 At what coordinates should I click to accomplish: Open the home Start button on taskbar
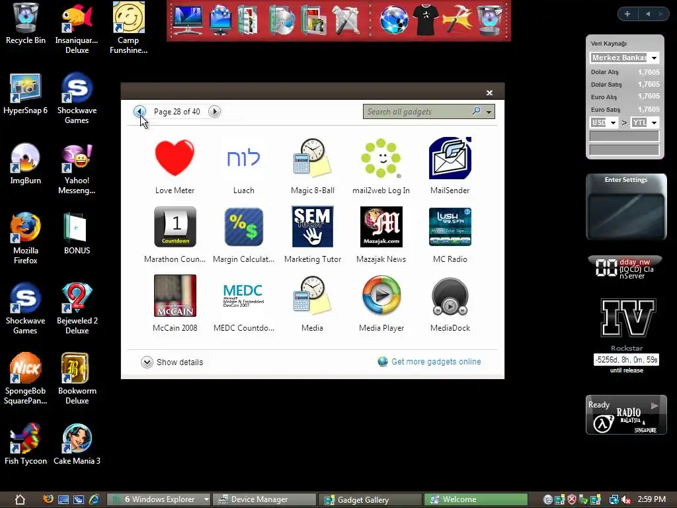click(20, 500)
